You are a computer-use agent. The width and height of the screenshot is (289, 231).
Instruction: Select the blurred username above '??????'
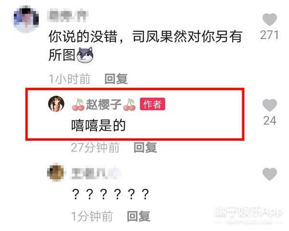point(96,173)
